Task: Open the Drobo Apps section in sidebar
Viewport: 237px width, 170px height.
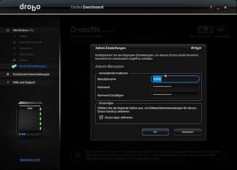Action: tap(27, 54)
